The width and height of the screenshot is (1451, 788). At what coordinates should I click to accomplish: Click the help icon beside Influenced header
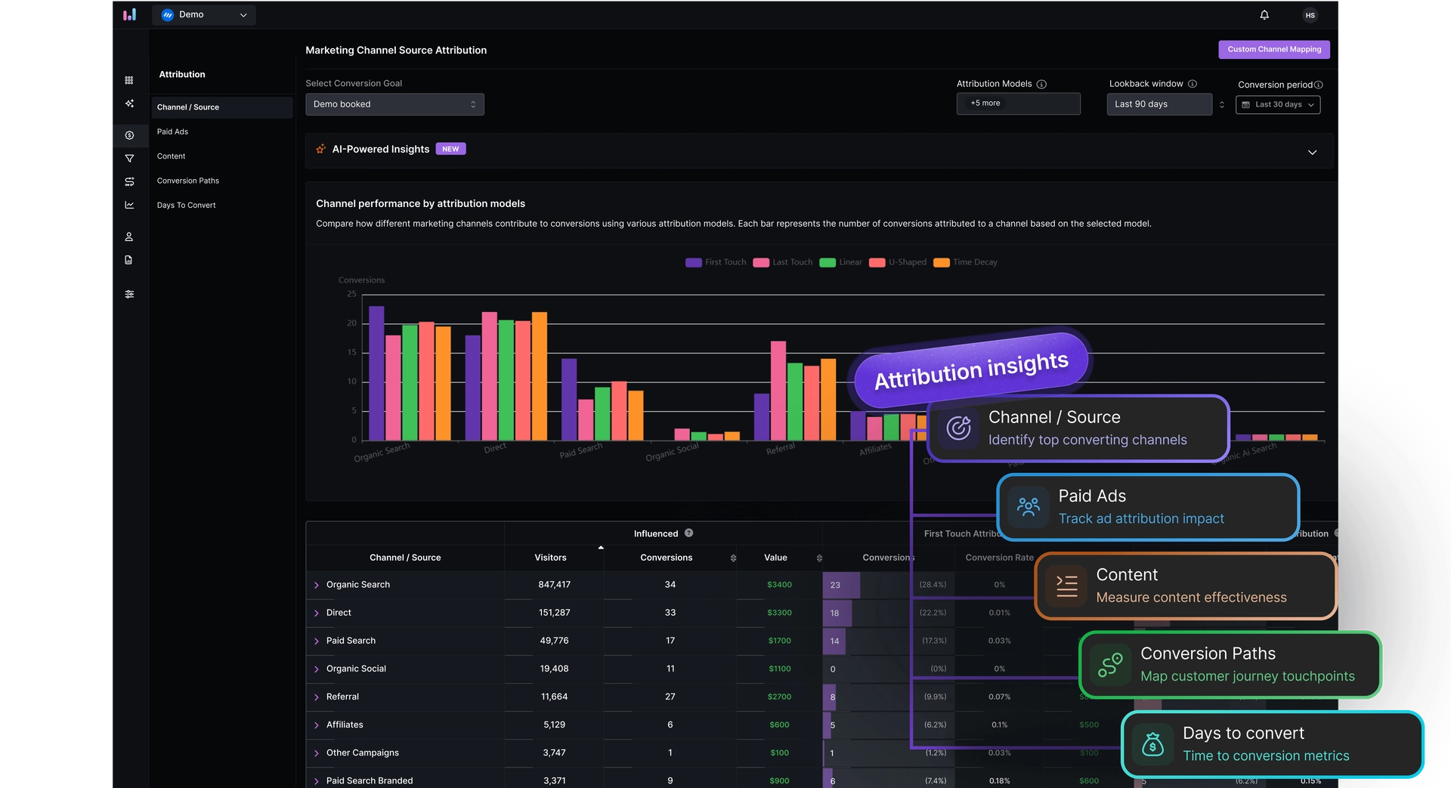688,533
